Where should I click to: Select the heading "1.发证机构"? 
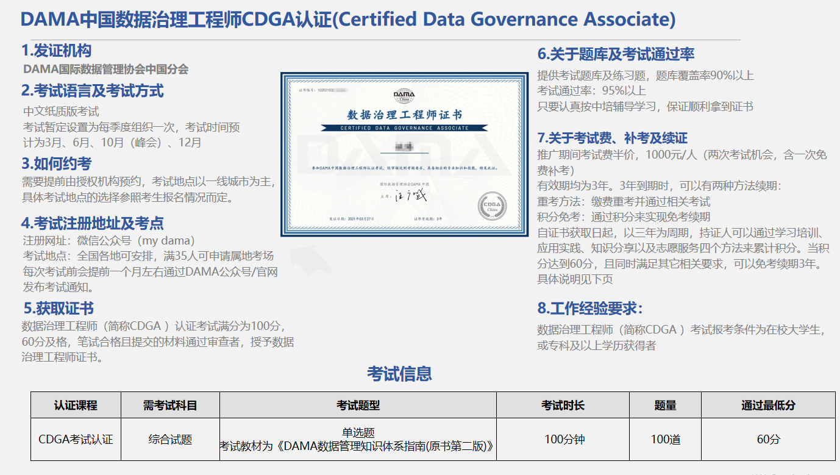[57, 51]
